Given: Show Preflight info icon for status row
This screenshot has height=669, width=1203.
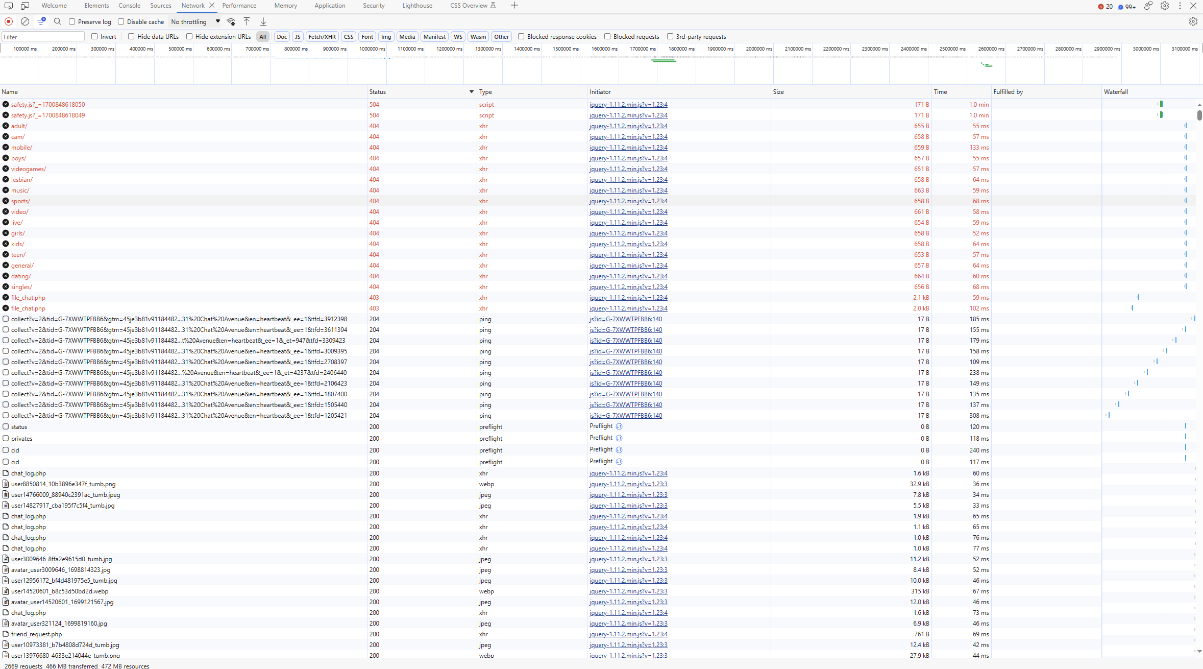Looking at the screenshot, I should (x=619, y=426).
